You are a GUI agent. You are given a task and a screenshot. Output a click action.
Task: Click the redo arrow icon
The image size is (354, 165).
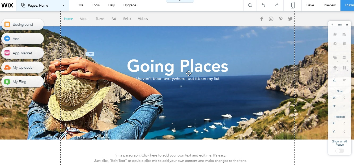tap(277, 5)
